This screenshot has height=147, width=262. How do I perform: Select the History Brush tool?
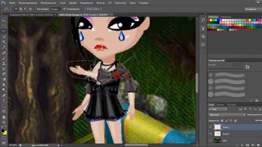[4, 69]
